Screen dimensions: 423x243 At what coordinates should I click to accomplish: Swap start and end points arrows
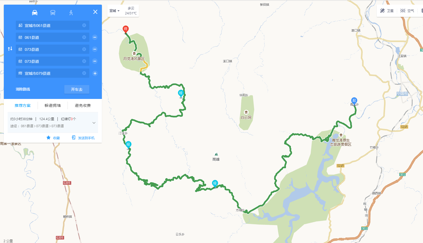point(10,49)
